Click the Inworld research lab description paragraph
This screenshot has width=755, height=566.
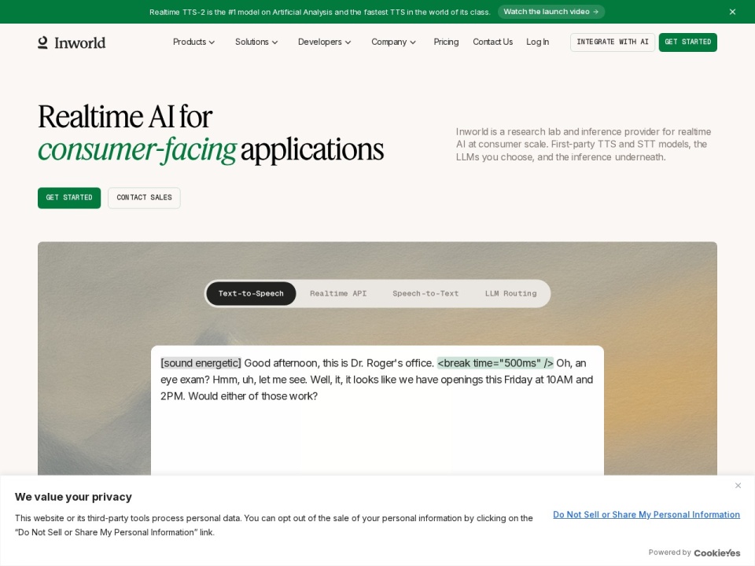(584, 145)
